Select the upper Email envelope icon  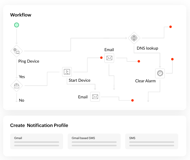click(109, 58)
